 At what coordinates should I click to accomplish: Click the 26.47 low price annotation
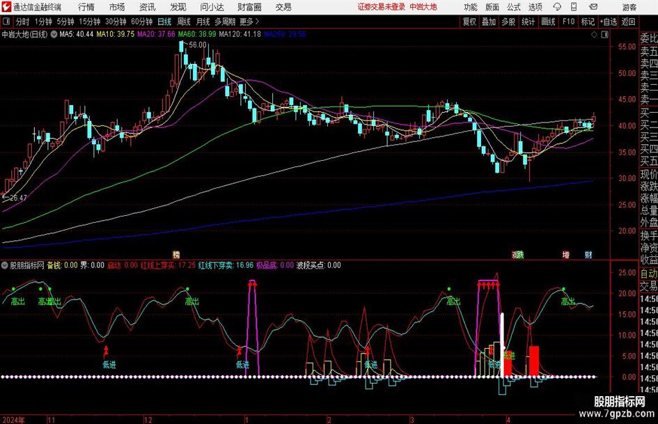point(18,198)
